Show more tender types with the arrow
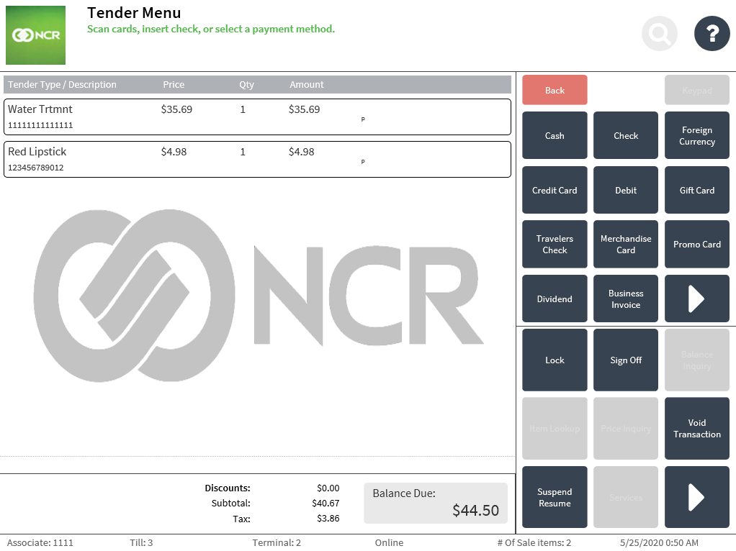736x551 pixels. 696,299
